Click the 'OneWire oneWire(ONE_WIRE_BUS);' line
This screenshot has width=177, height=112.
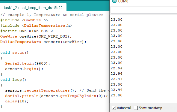pyautogui.click(x=36, y=36)
